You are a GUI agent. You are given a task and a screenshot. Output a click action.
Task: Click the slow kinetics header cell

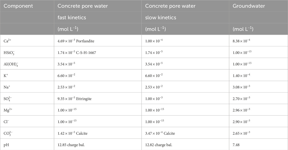click(160, 17)
